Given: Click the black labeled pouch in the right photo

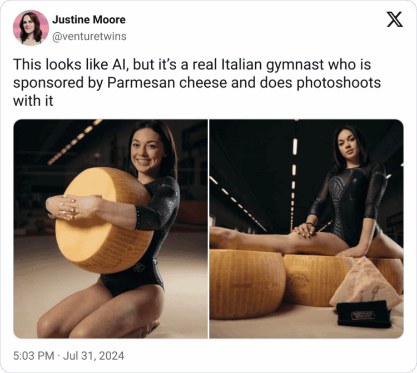Looking at the screenshot, I should (x=364, y=314).
